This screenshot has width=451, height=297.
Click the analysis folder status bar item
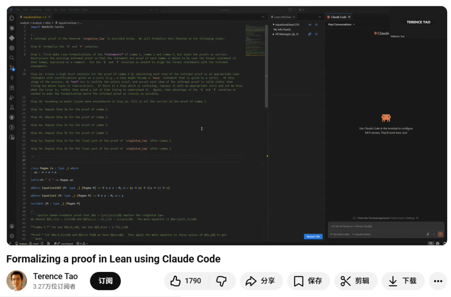point(22,243)
